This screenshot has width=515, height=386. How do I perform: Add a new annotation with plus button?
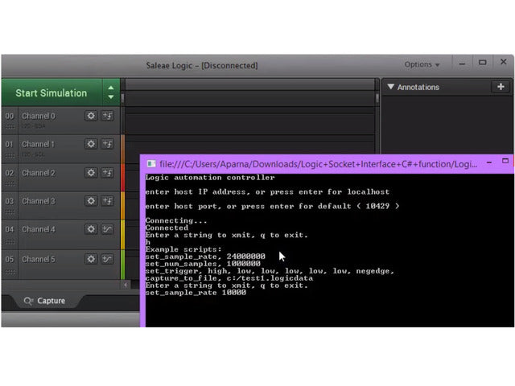click(x=501, y=87)
